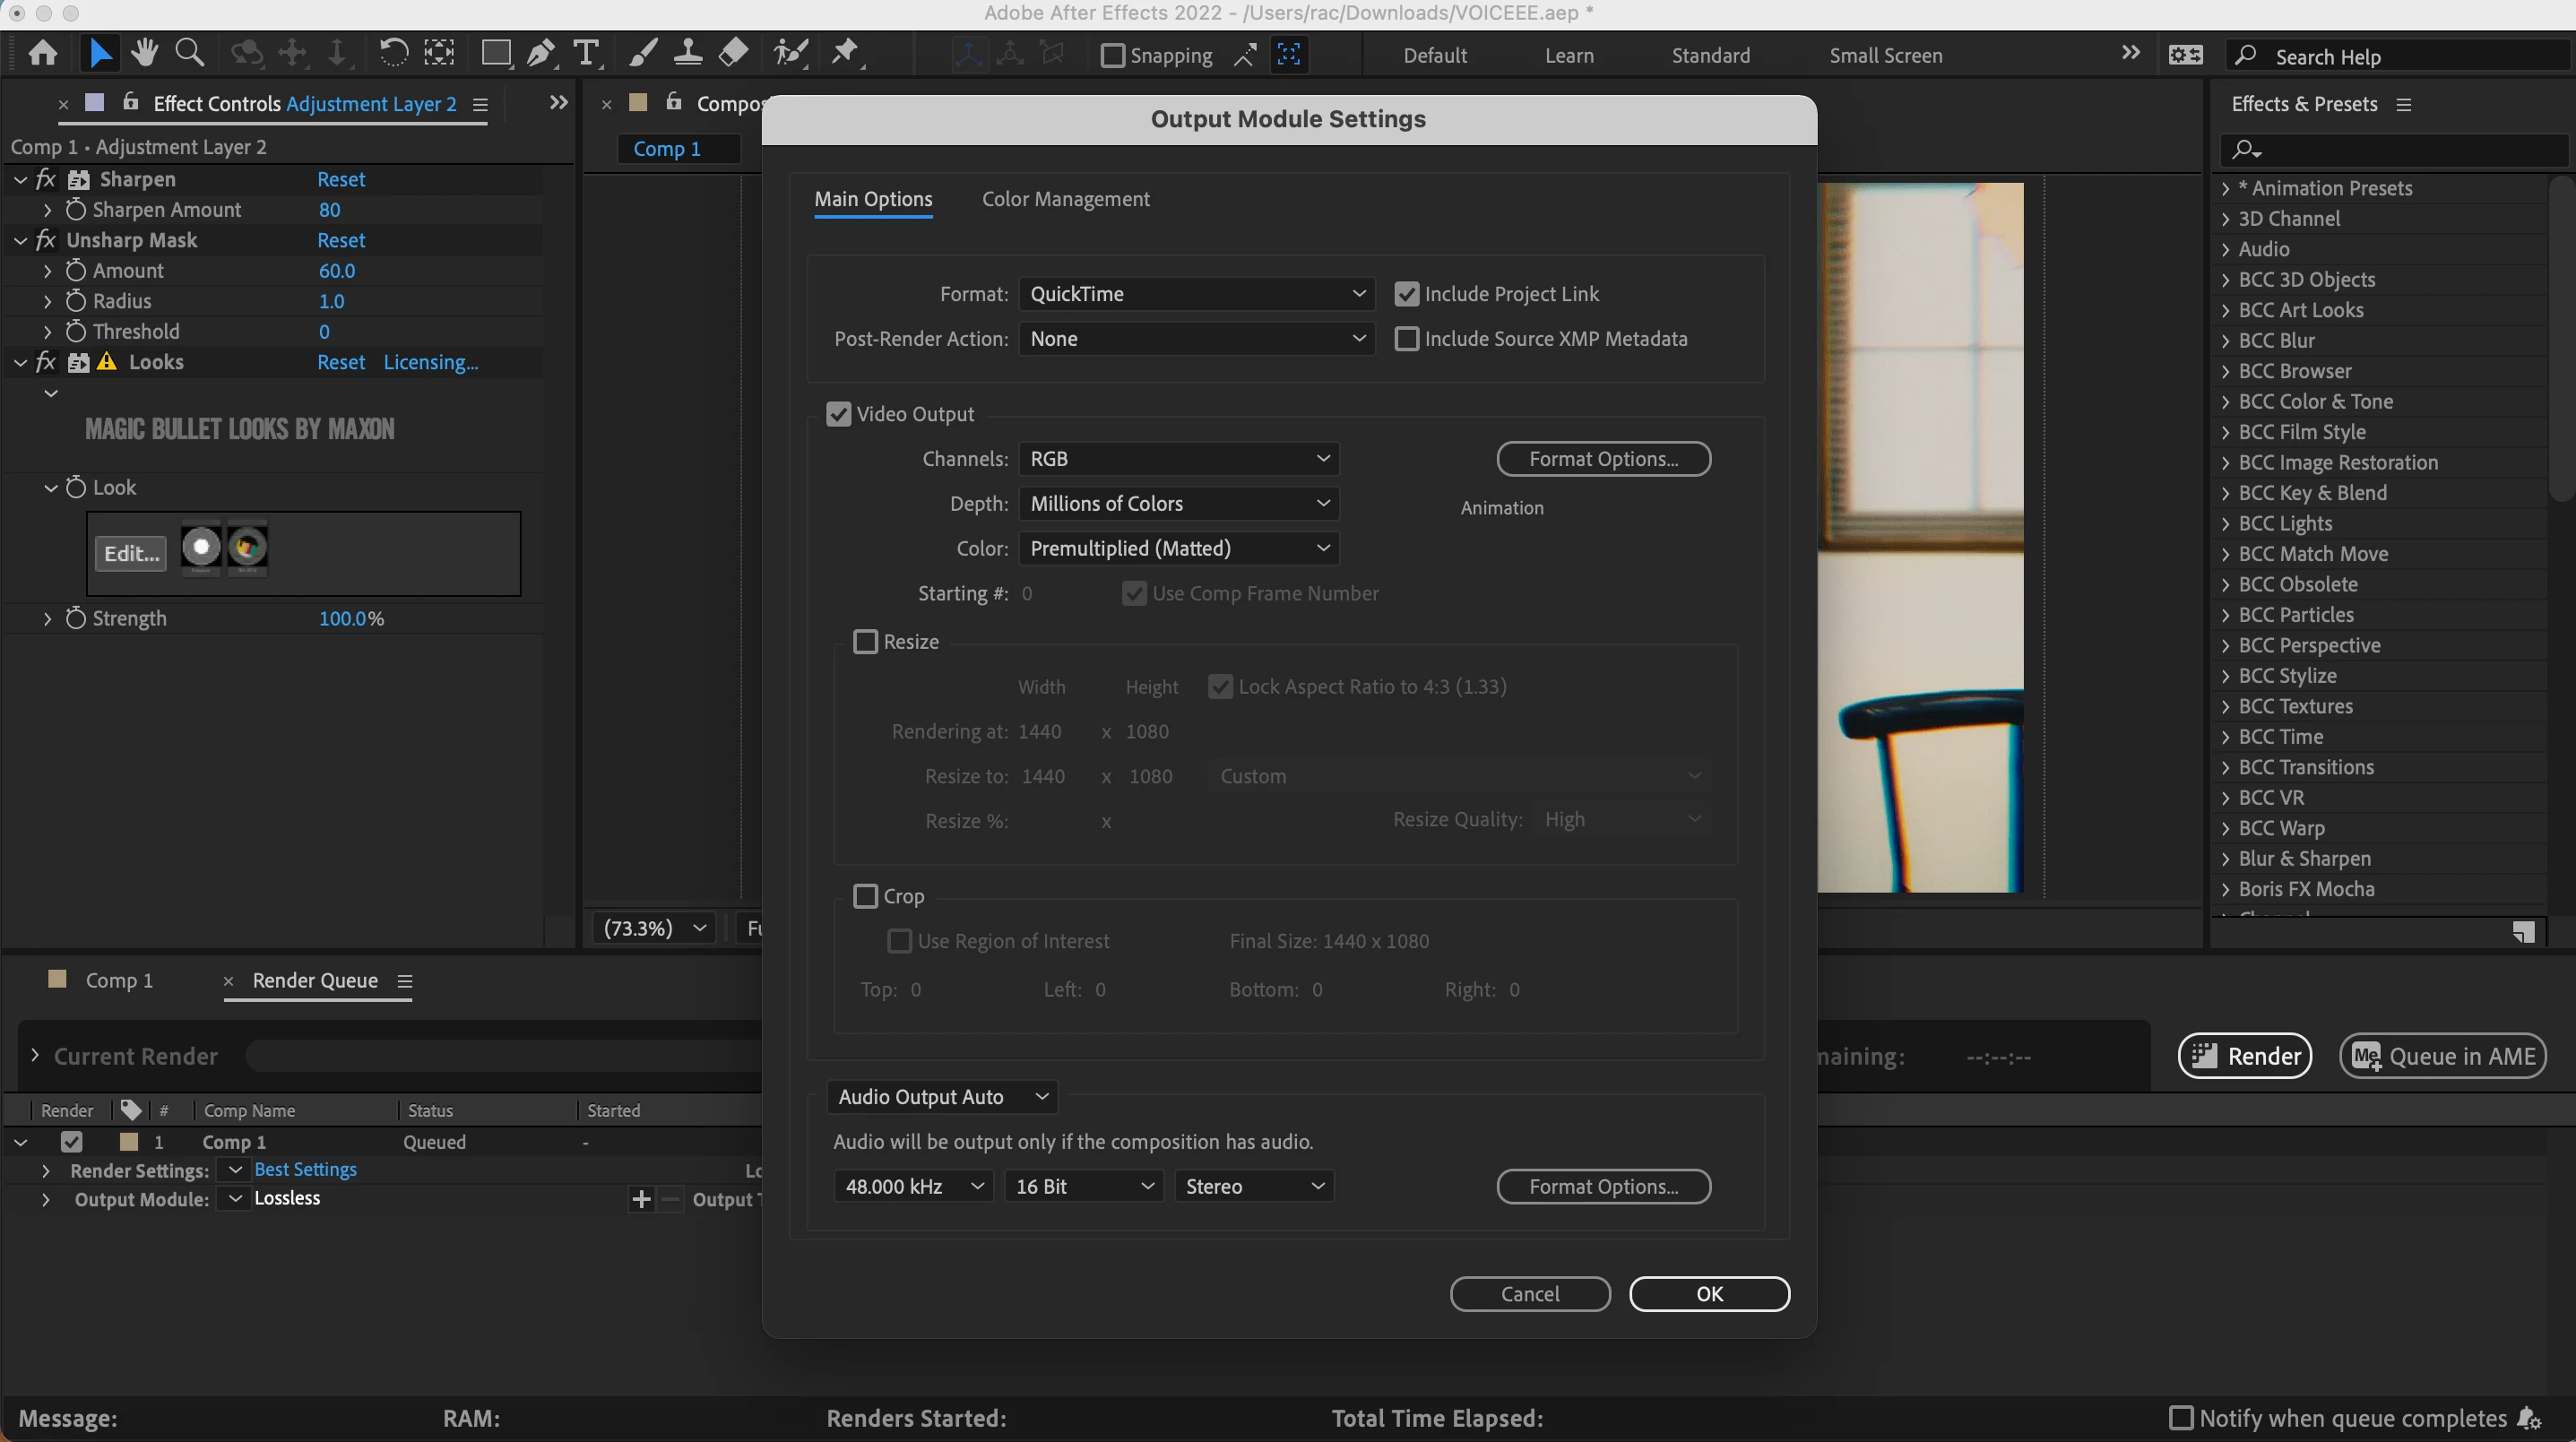This screenshot has width=2576, height=1442.
Task: Switch to the Color Management tab
Action: coord(1065,199)
